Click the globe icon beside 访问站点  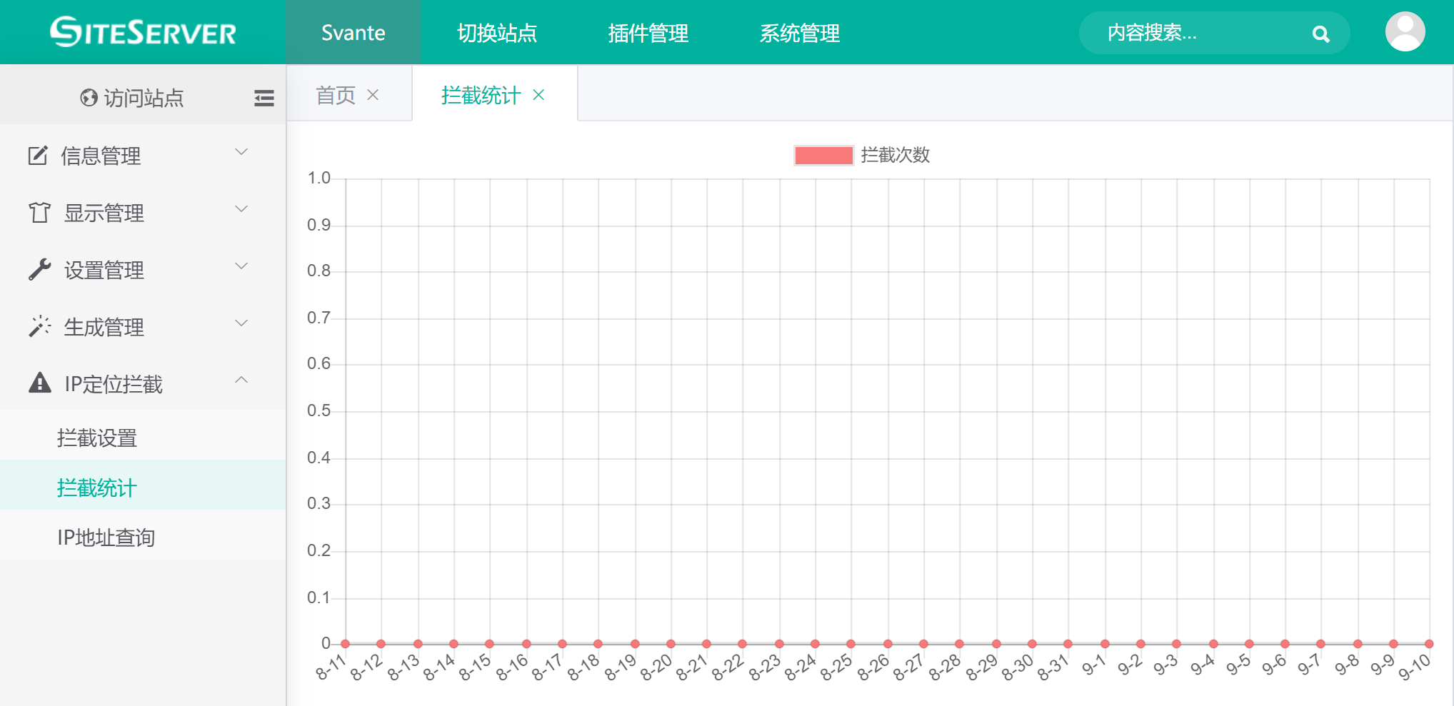(89, 98)
